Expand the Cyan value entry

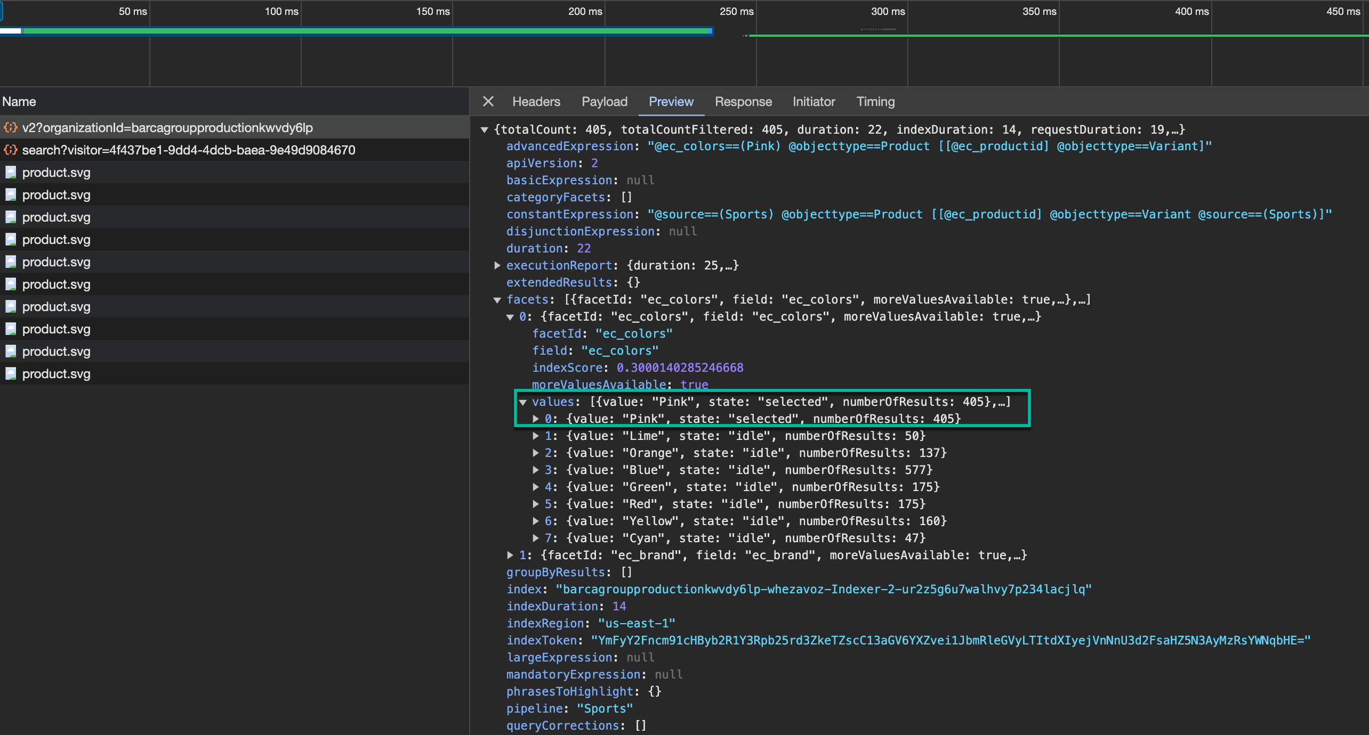[536, 538]
